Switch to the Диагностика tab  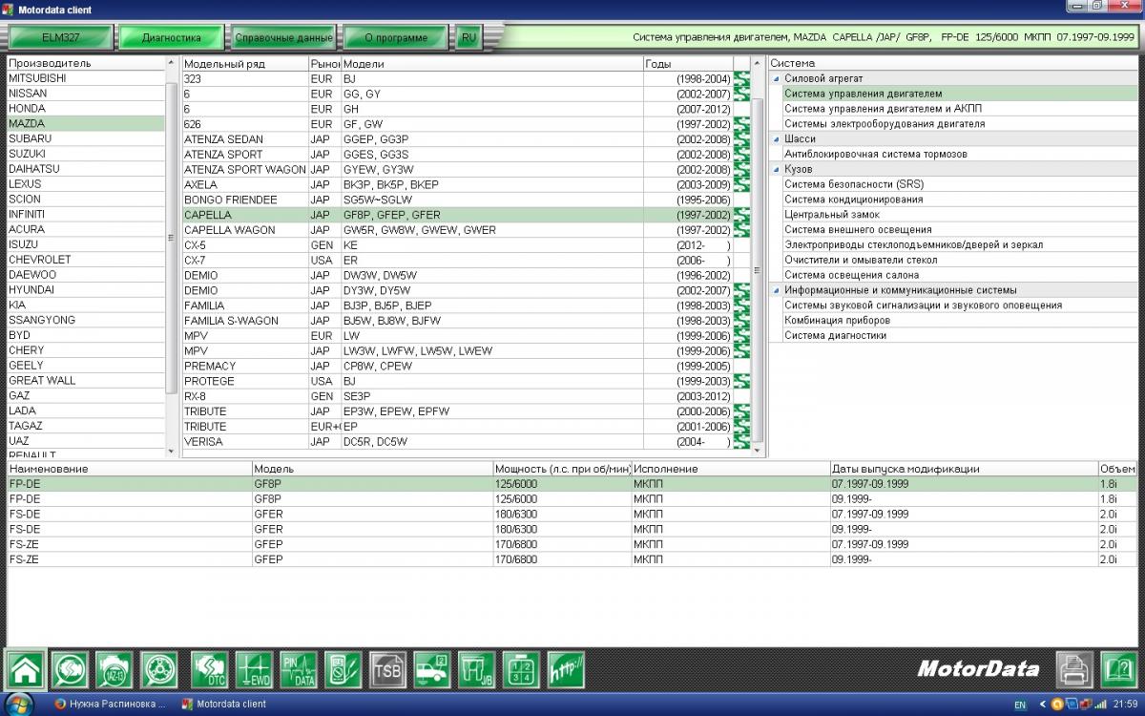[172, 38]
